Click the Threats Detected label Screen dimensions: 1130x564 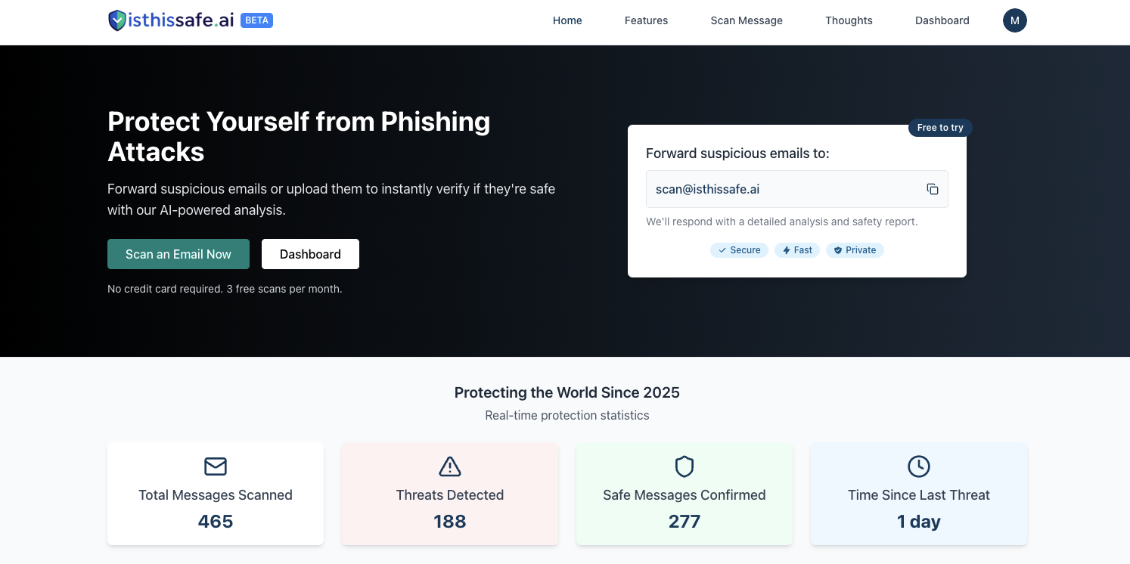(450, 495)
